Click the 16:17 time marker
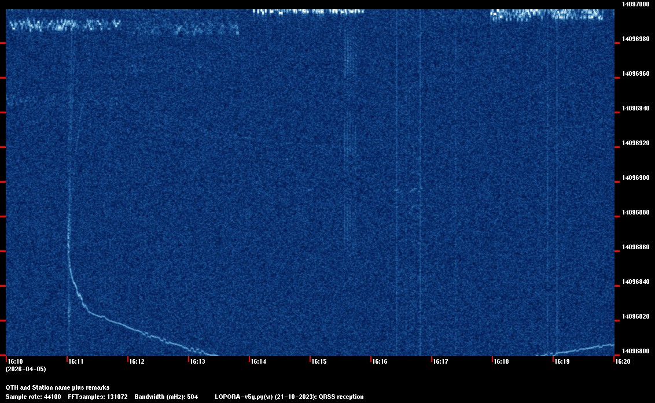Image resolution: width=655 pixels, height=403 pixels. [440, 361]
